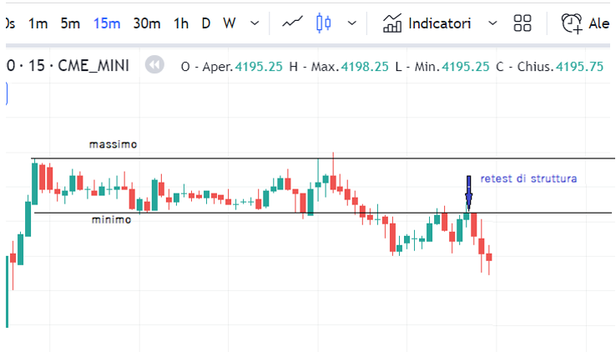Click the CME_MINI symbol title
This screenshot has height=352, width=616.
click(x=93, y=66)
